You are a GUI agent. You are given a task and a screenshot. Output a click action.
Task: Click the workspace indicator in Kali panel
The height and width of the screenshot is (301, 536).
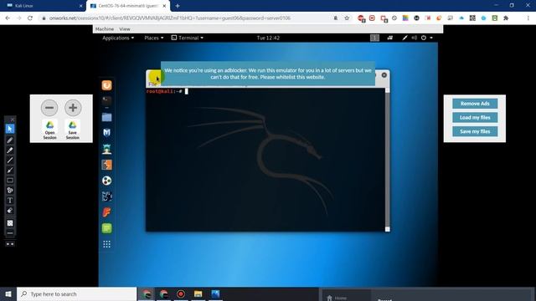tap(374, 38)
